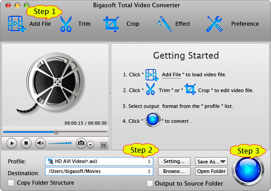The height and width of the screenshot is (191, 271).
Task: Click the Browse... button
Action: (x=174, y=171)
